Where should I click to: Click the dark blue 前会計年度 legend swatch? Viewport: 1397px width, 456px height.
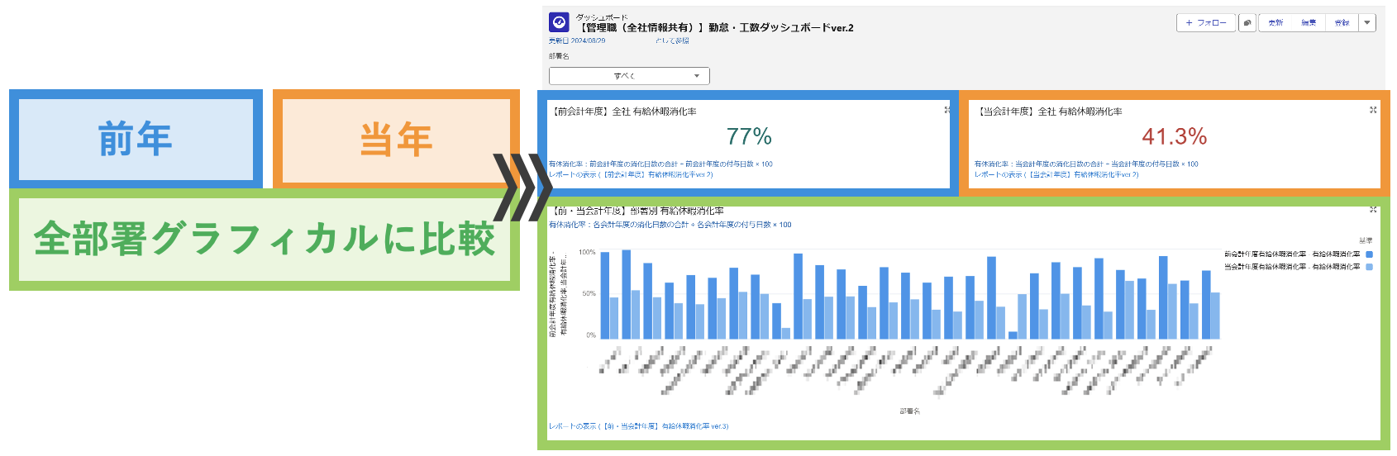click(1370, 254)
